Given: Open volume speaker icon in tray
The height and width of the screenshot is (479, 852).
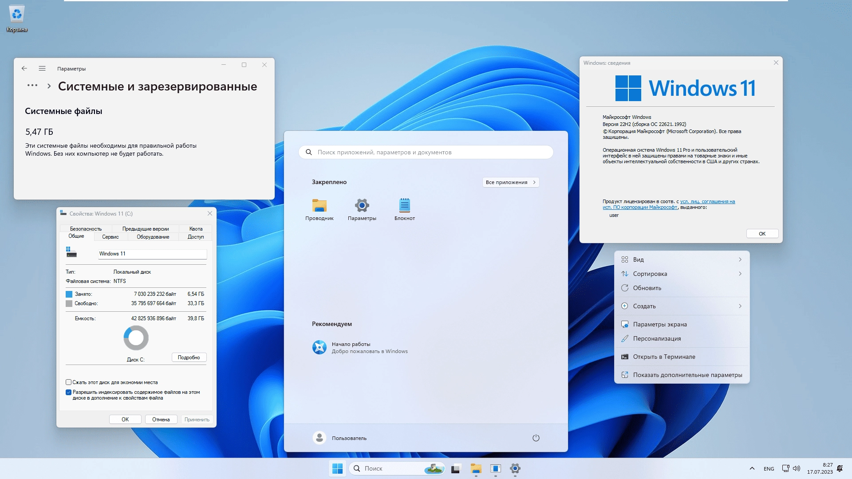Looking at the screenshot, I should 797,468.
